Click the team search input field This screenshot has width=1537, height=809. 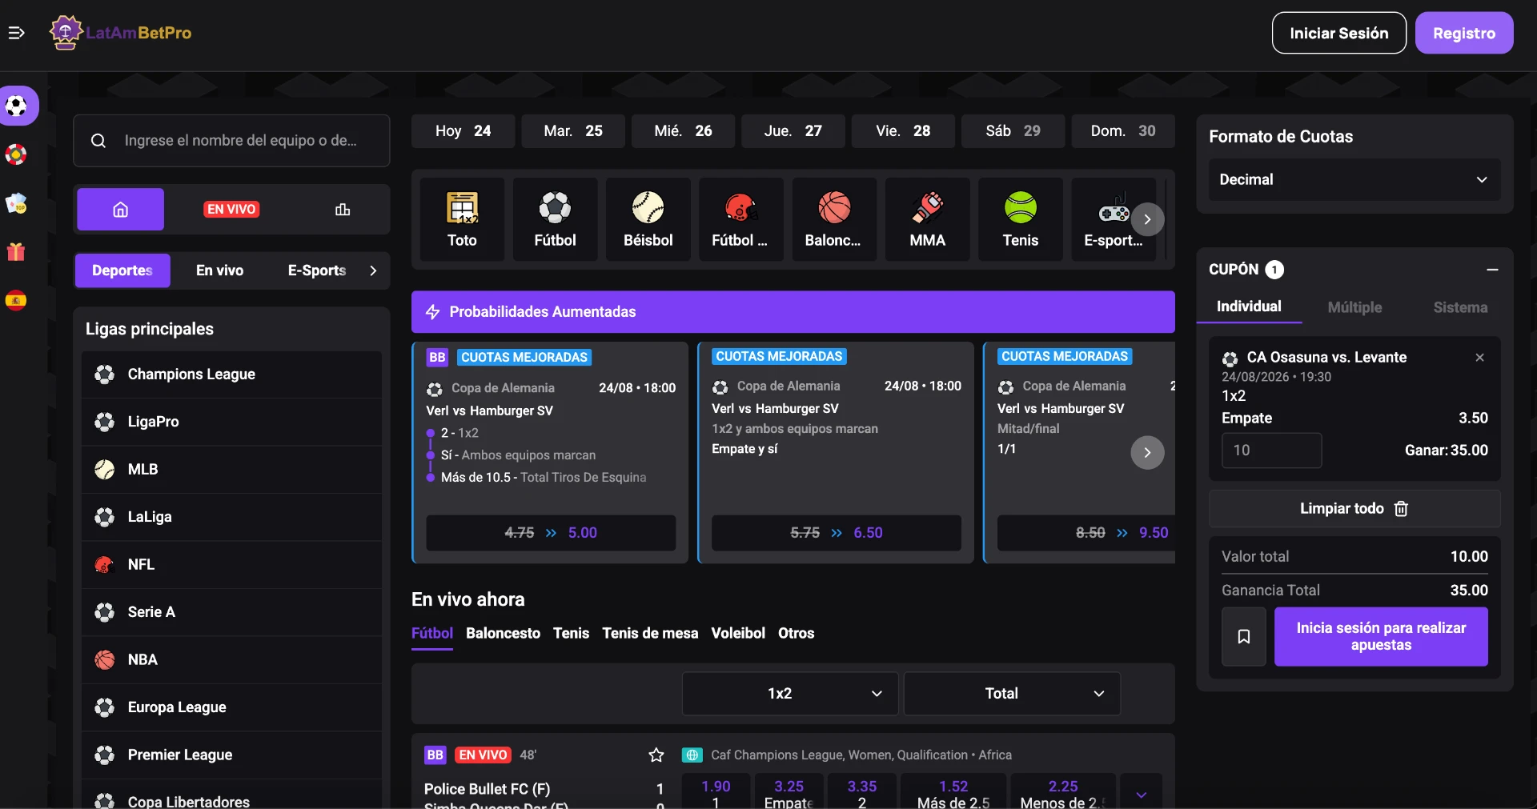tap(231, 141)
